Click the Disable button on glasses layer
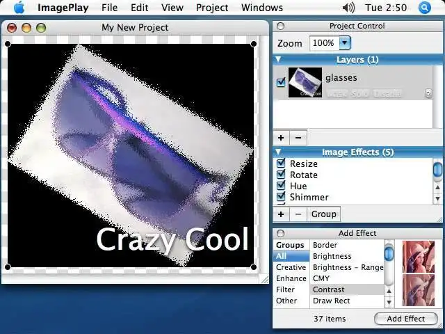 [x=387, y=93]
